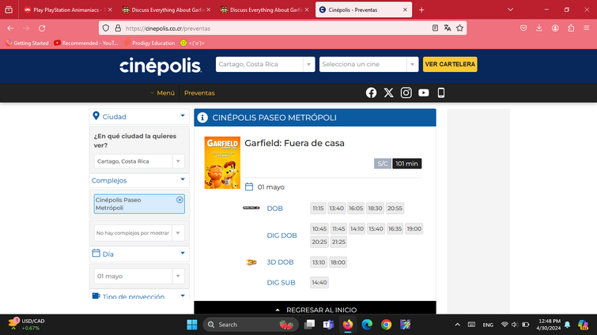The width and height of the screenshot is (597, 335).
Task: Open header city dropdown Cartago, Costa Rica
Action: [265, 64]
